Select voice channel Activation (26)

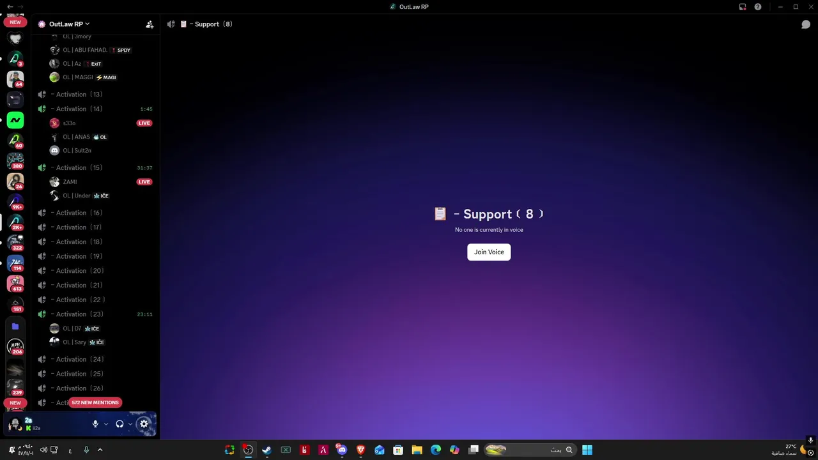96,388
